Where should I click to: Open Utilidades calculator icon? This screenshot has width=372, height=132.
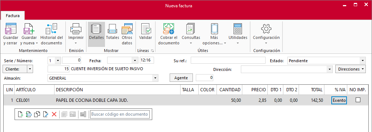[x=238, y=29]
